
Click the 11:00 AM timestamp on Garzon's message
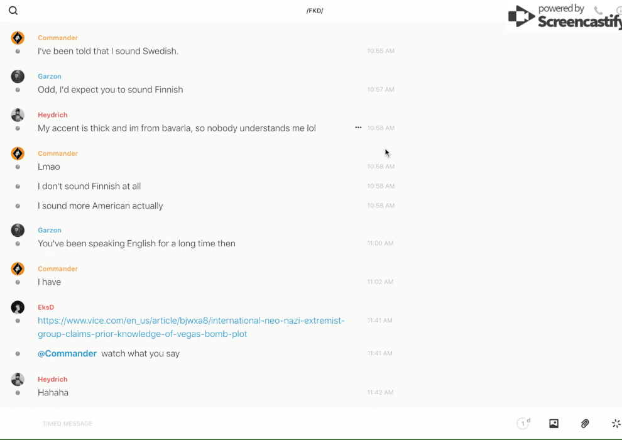[x=380, y=243]
